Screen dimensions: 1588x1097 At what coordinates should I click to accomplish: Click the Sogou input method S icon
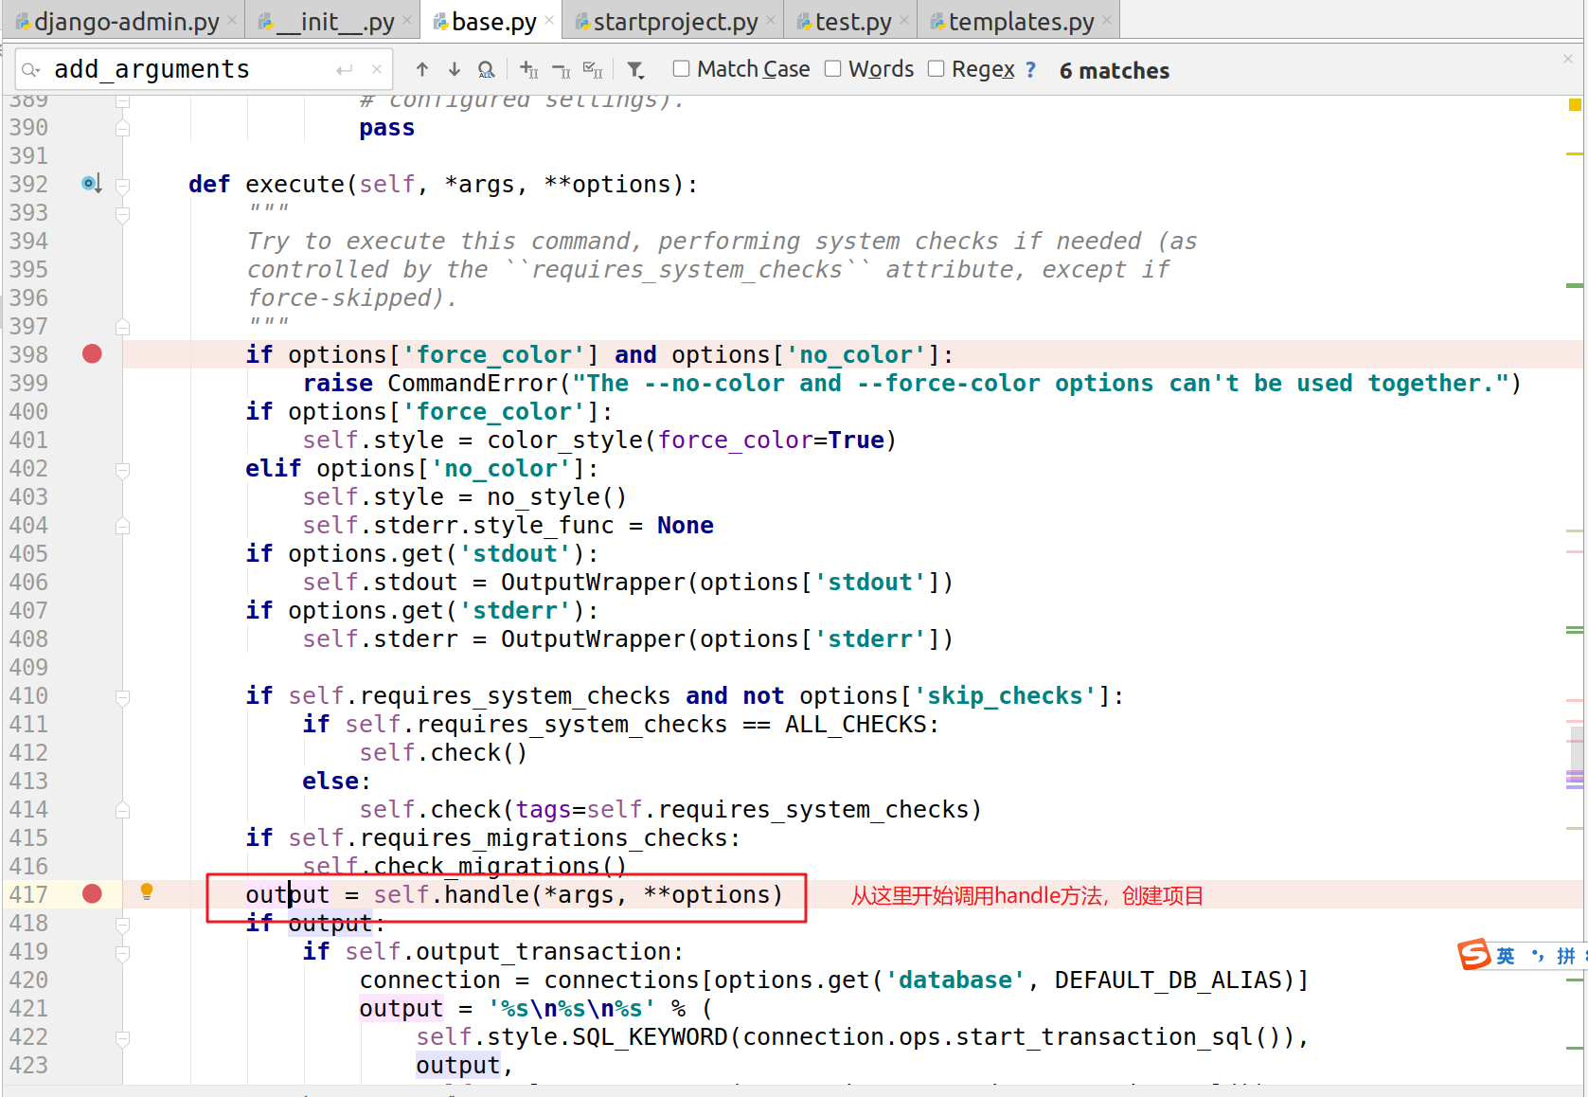1473,954
